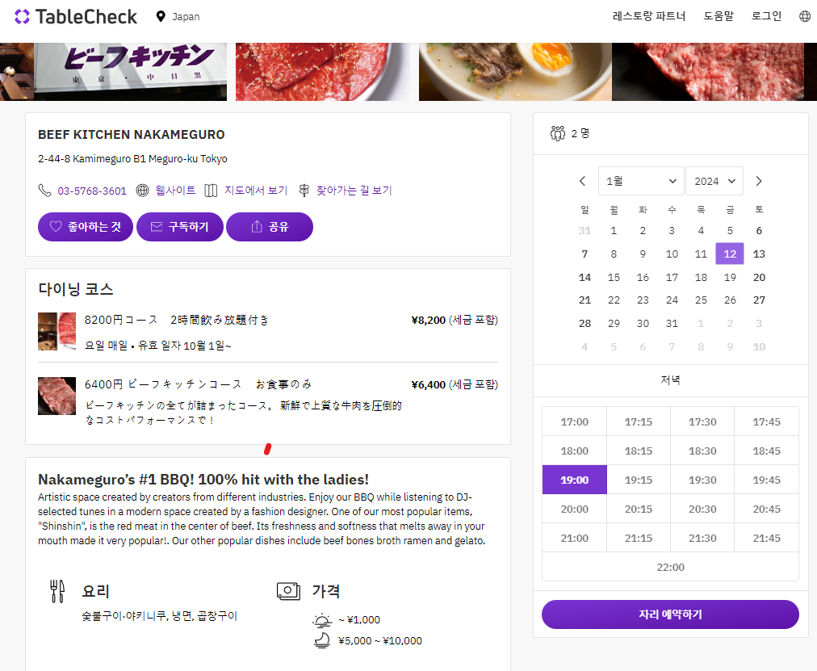Image resolution: width=817 pixels, height=671 pixels.
Task: Open the ramen bowl banner photo
Action: click(515, 72)
